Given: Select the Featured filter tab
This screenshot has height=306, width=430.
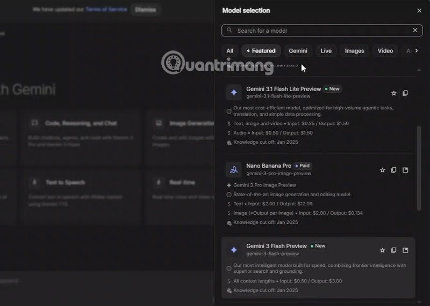Looking at the screenshot, I should [261, 51].
